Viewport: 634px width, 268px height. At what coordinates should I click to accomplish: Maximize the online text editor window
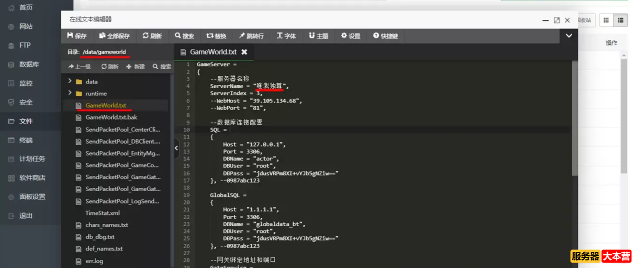click(557, 20)
